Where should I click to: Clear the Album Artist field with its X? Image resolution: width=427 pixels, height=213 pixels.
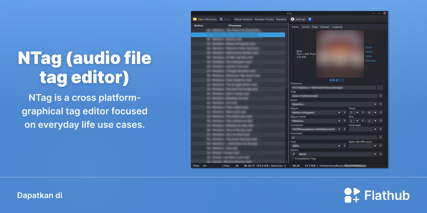(344, 121)
